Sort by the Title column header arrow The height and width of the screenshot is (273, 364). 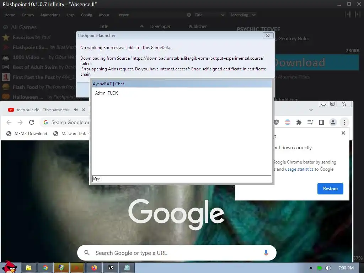point(141,26)
